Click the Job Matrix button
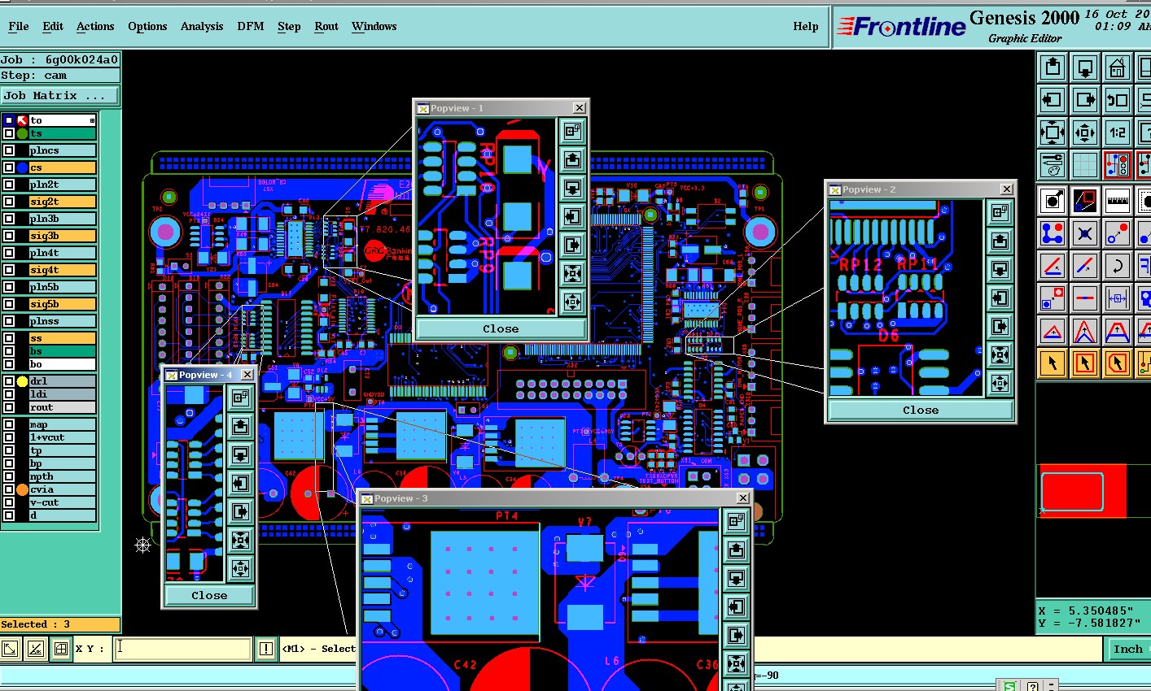 tap(59, 96)
